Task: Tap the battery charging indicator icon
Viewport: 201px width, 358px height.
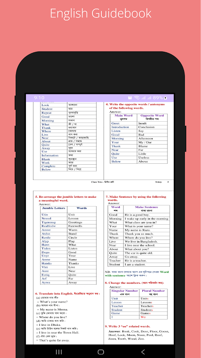Action: click(165, 98)
